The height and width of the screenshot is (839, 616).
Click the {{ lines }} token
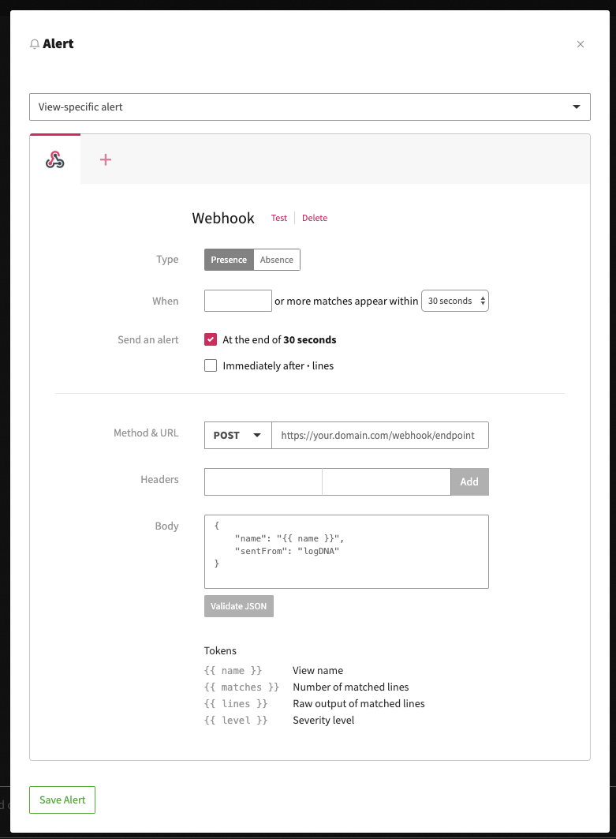(x=236, y=703)
